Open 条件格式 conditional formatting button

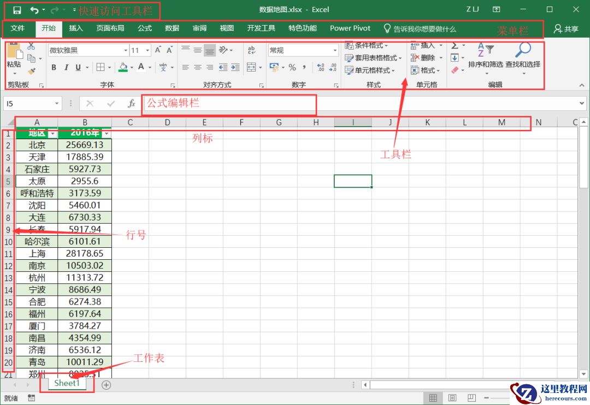(x=367, y=45)
